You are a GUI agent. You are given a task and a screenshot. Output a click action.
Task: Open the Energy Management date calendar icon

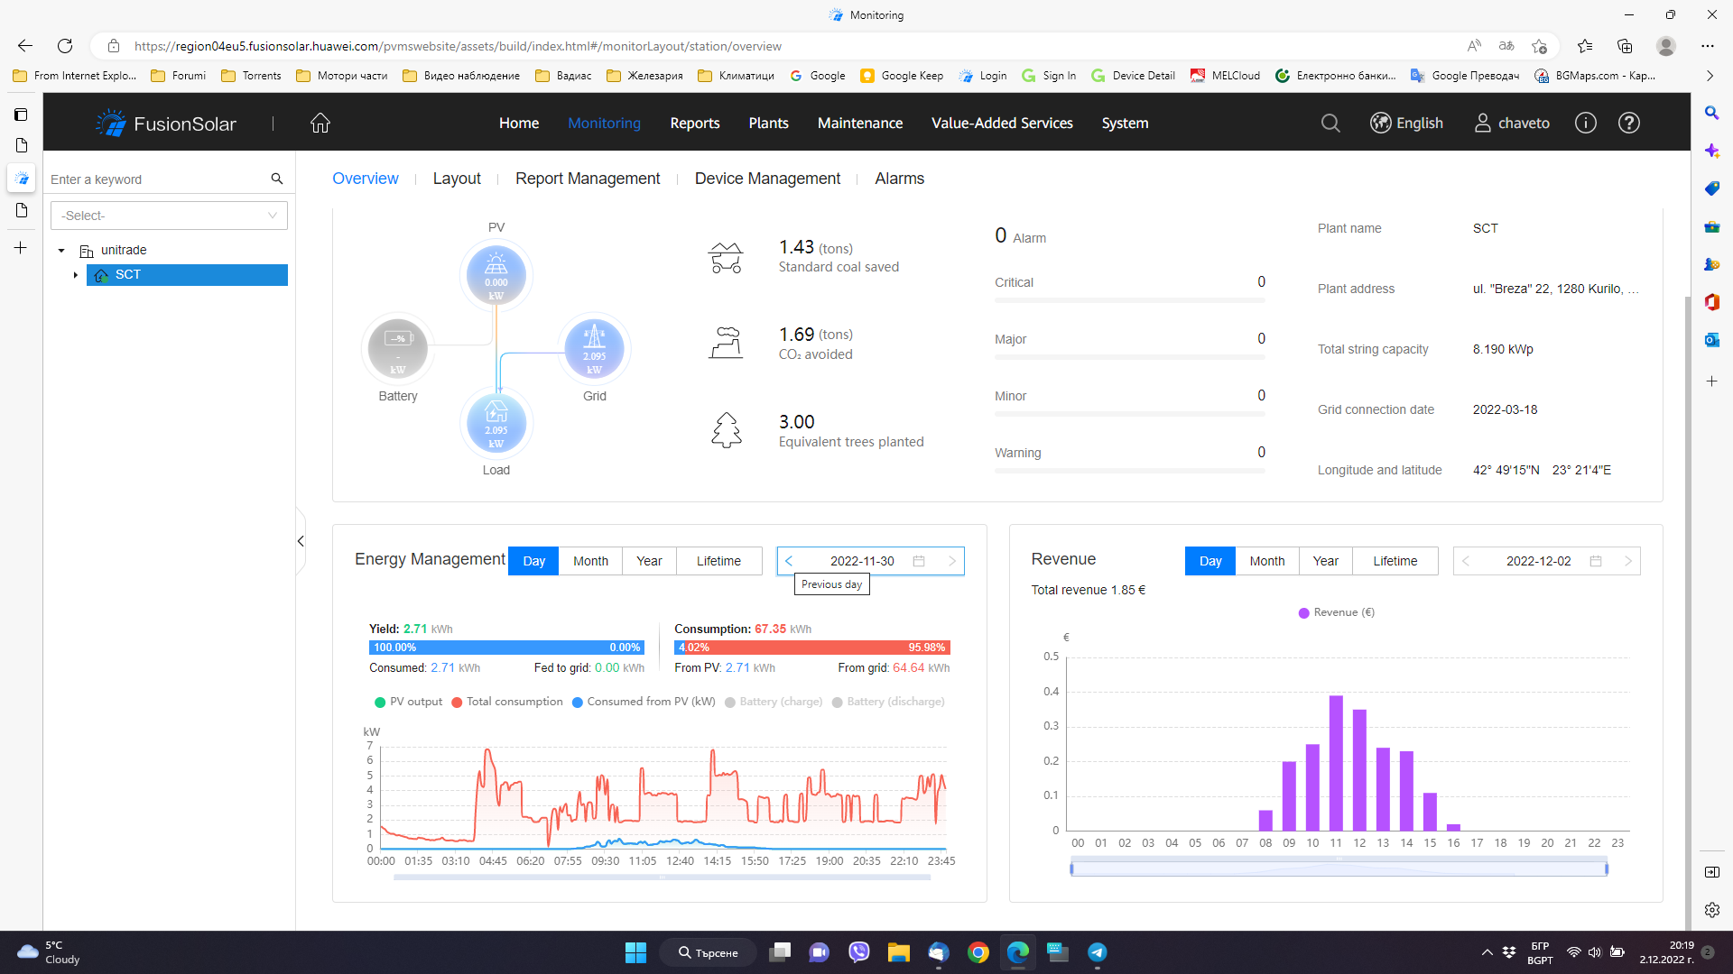coord(919,561)
